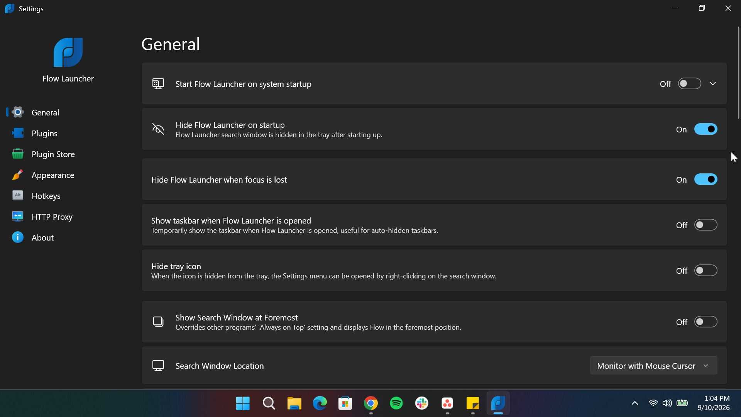
Task: Click Flow Launcher taskbar icon
Action: (x=498, y=403)
